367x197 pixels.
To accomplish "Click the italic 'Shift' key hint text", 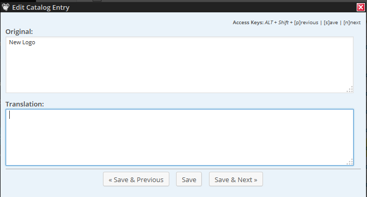I will pos(284,23).
